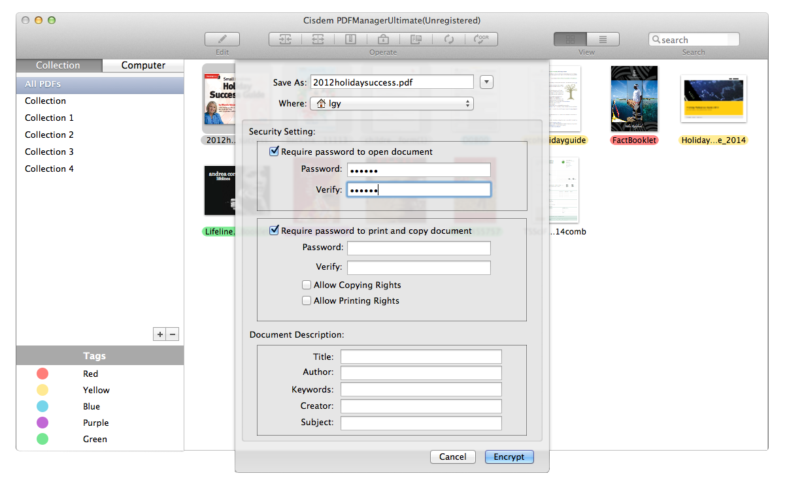Click the Merge PDFs toolbar icon
The image size is (787, 482).
tap(286, 39)
